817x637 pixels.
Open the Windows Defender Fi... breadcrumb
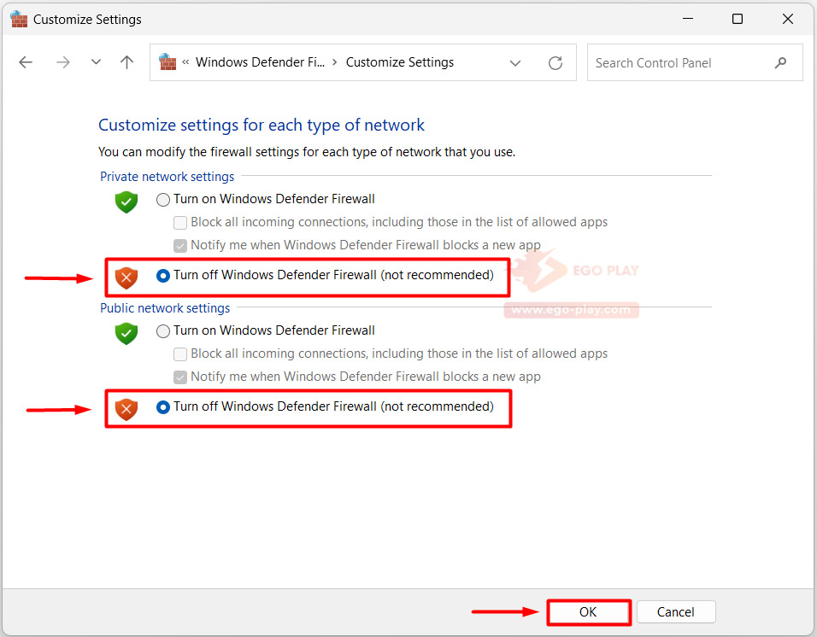260,62
